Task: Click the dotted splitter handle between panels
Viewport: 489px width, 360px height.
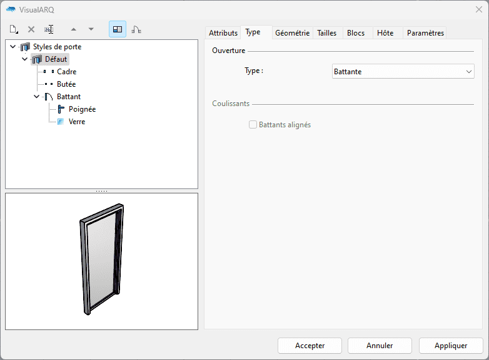Action: click(x=102, y=191)
